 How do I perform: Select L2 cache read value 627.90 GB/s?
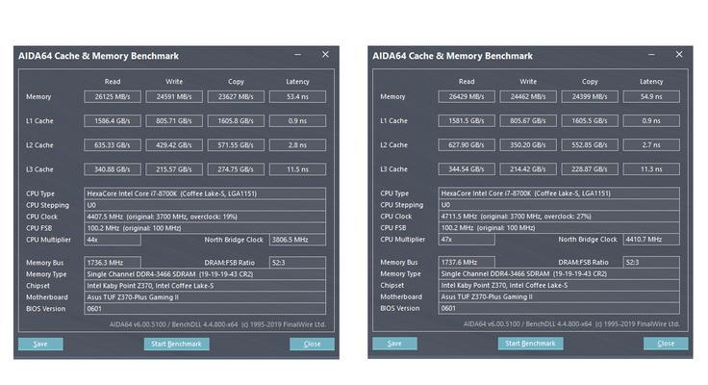(467, 145)
